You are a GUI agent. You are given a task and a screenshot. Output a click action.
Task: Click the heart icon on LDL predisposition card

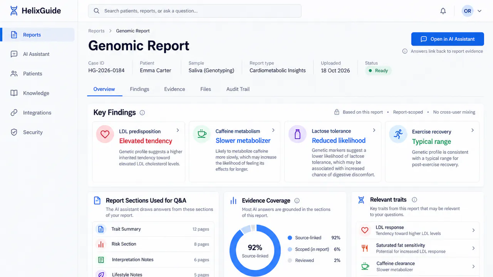point(105,135)
